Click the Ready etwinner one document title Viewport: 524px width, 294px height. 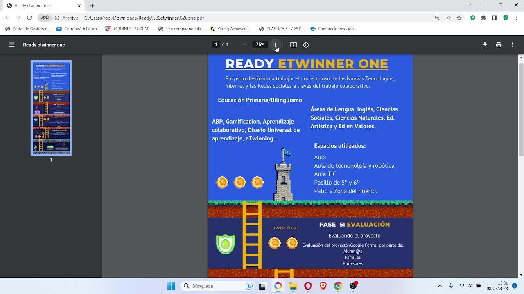click(44, 45)
